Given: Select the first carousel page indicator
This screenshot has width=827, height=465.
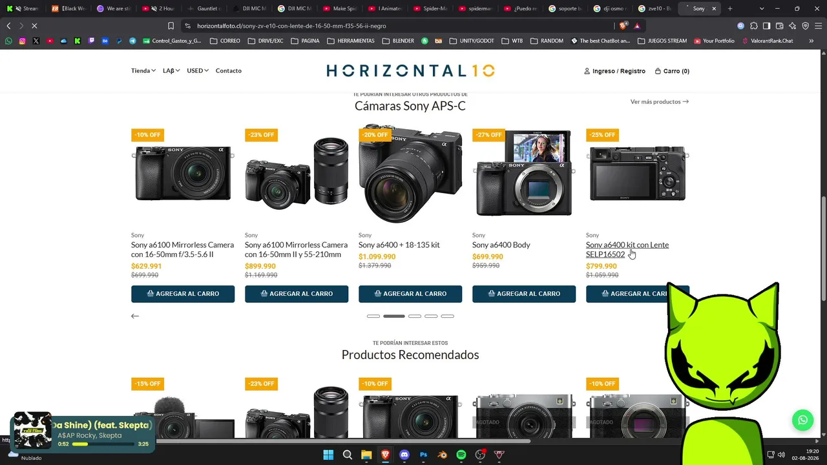Looking at the screenshot, I should [373, 316].
